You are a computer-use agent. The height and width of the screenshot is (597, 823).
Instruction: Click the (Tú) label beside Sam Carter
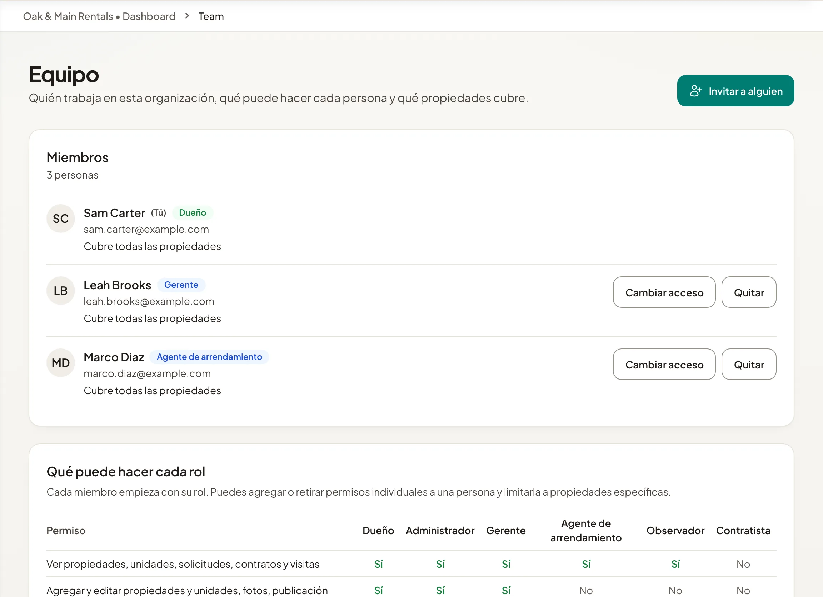pos(159,212)
